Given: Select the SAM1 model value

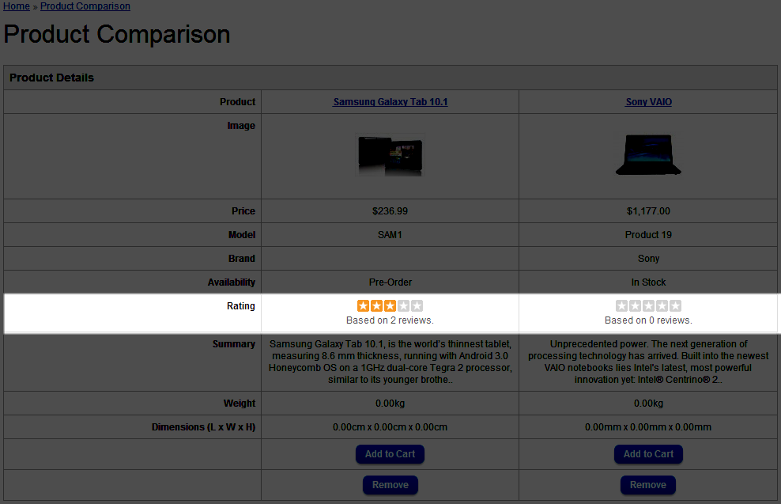Looking at the screenshot, I should (390, 234).
